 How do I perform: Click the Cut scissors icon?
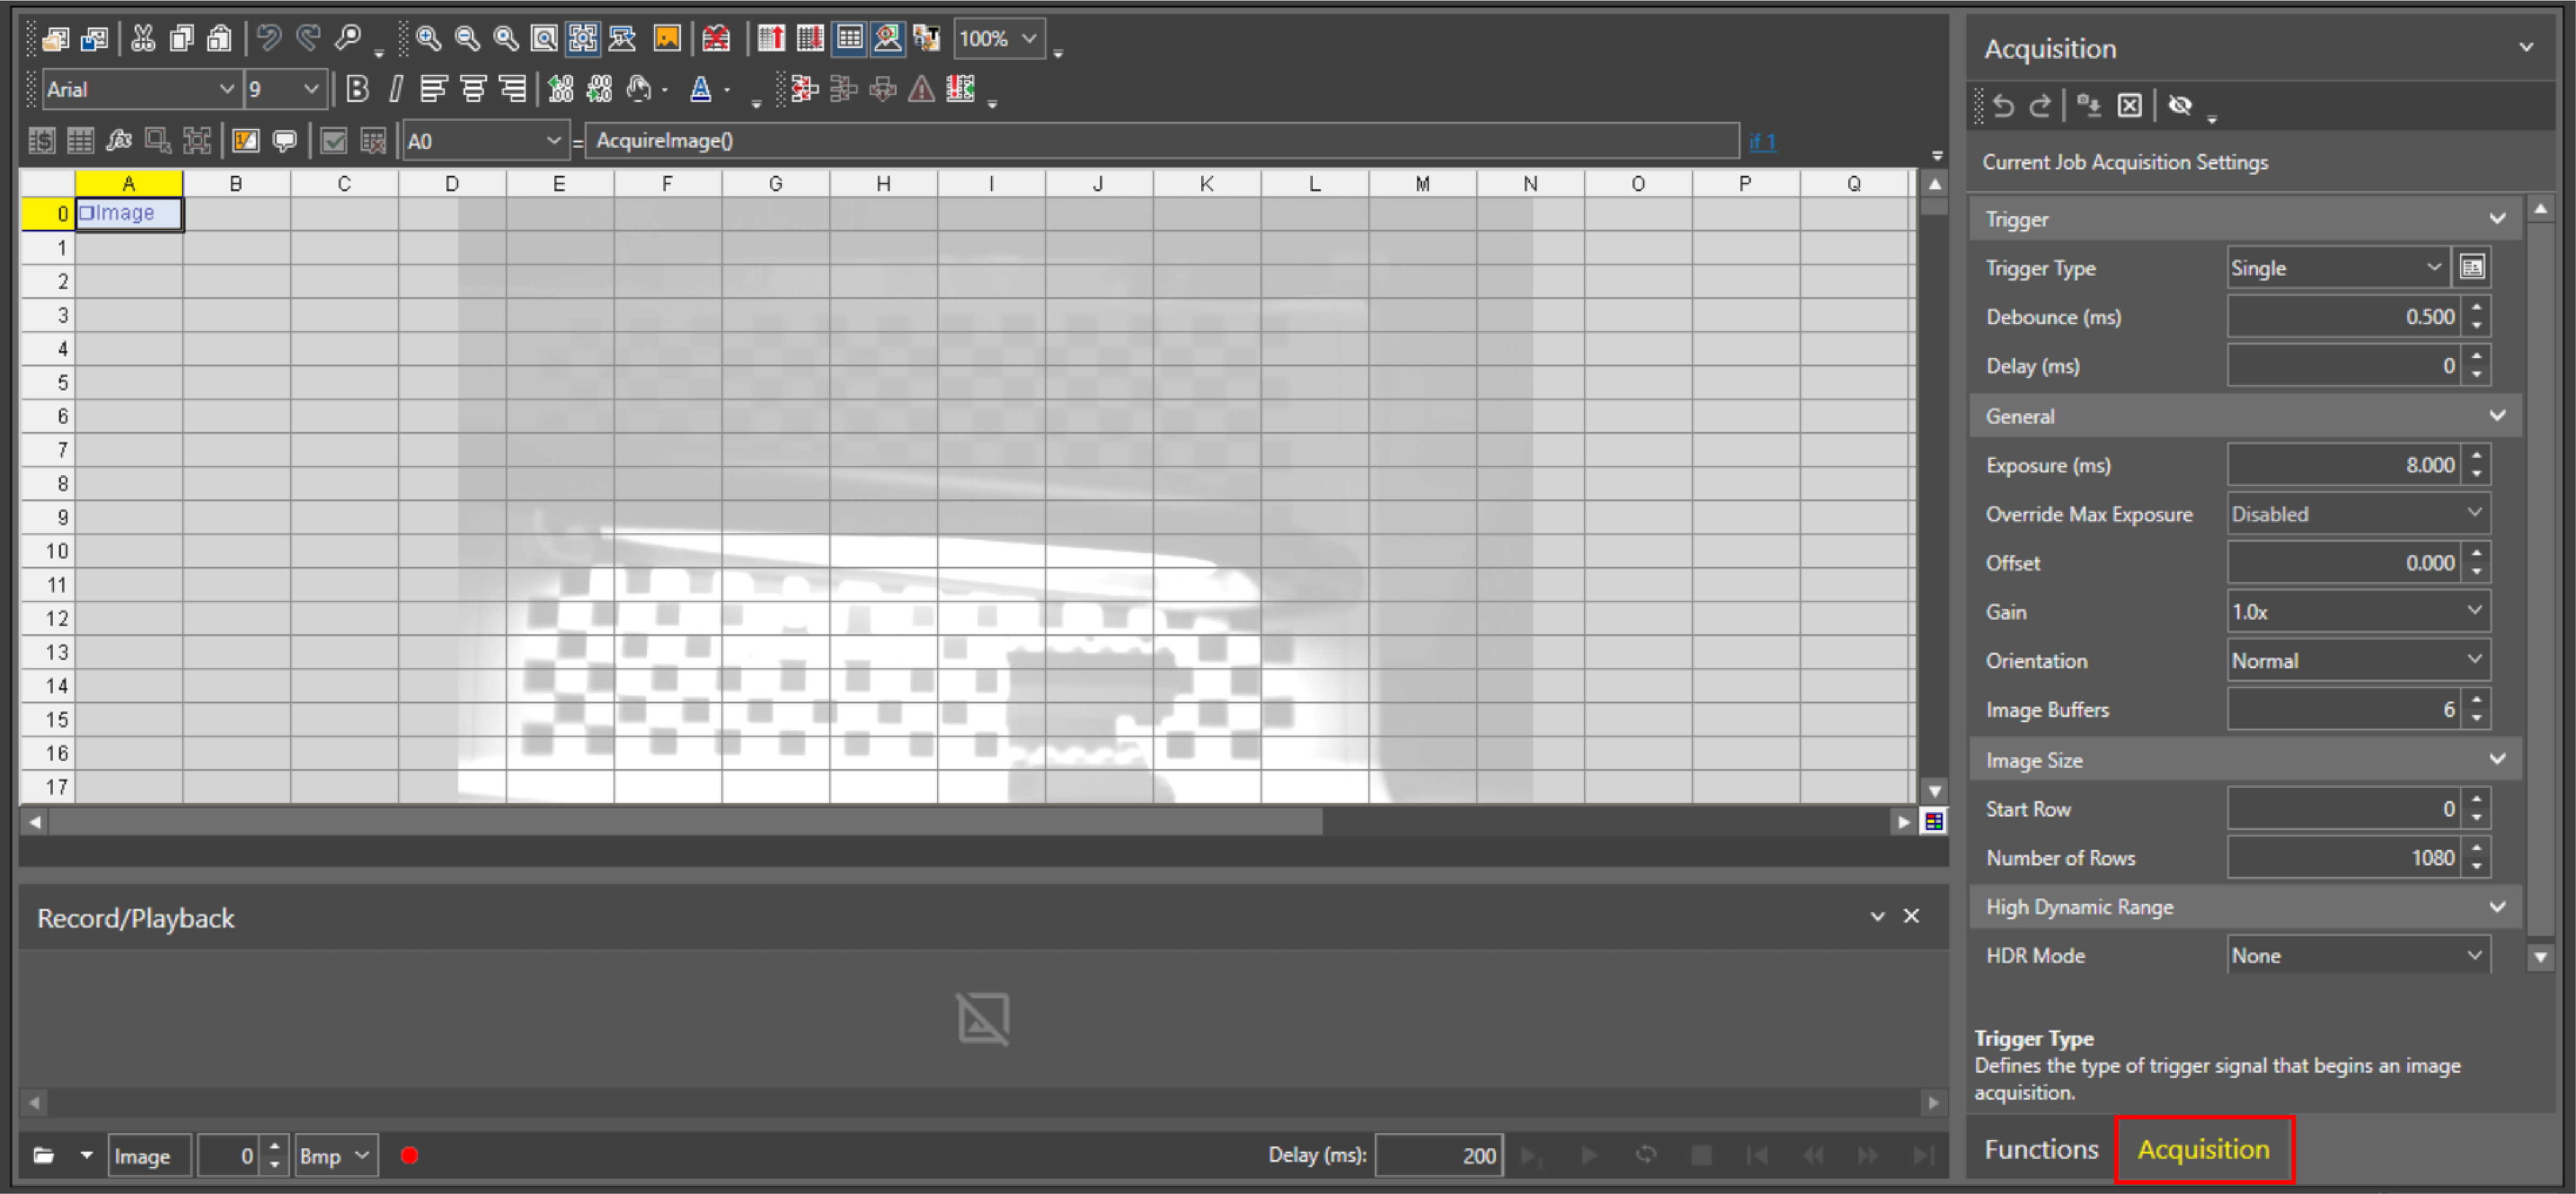(x=143, y=38)
